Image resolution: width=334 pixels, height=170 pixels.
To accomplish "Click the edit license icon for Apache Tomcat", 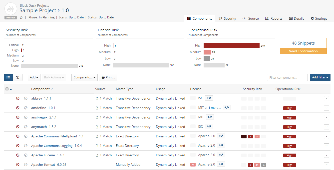I will point(221,164).
